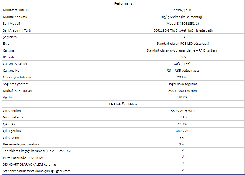Click the checkmark for Topraklama kaçağı koruması
This screenshot has width=245, height=175.
point(183,151)
